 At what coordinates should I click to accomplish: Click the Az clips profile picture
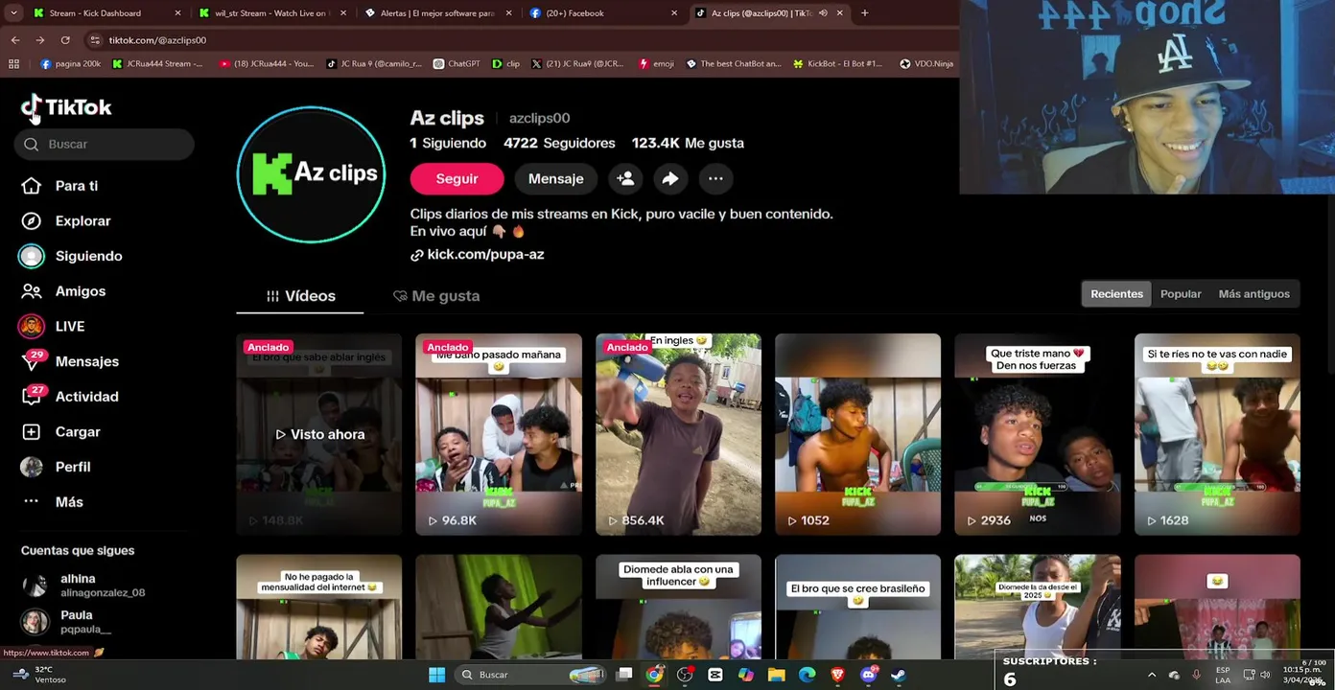311,173
